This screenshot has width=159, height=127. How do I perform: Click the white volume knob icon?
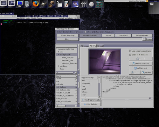coord(92,4)
